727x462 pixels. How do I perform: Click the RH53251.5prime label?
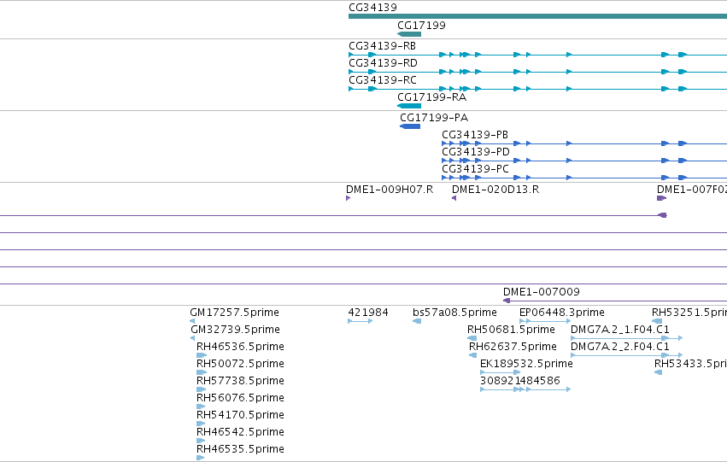point(689,313)
